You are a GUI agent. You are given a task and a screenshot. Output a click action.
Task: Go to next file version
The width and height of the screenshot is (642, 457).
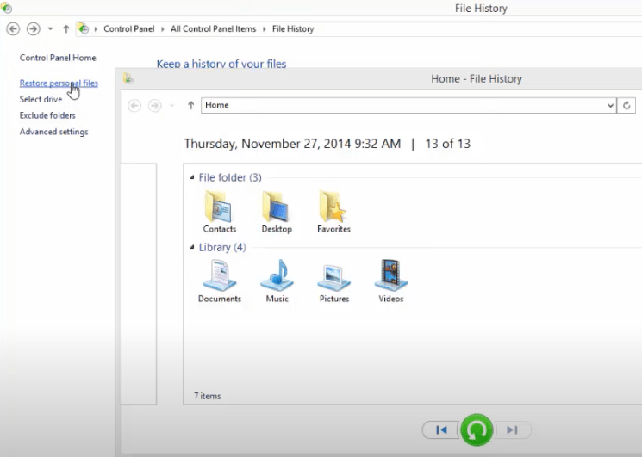coord(512,429)
